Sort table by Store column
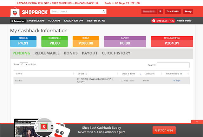203x137 pixels. coord(44,74)
